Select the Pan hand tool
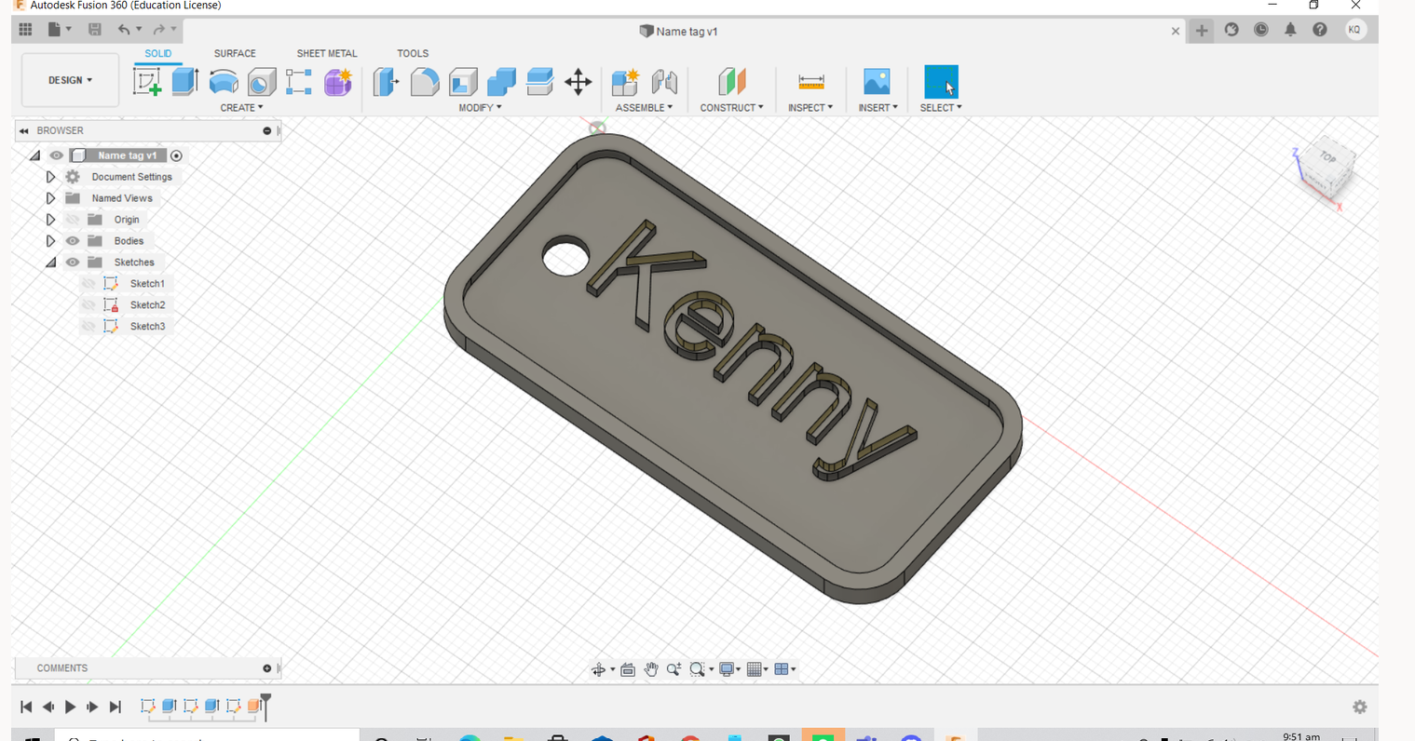 pos(651,669)
